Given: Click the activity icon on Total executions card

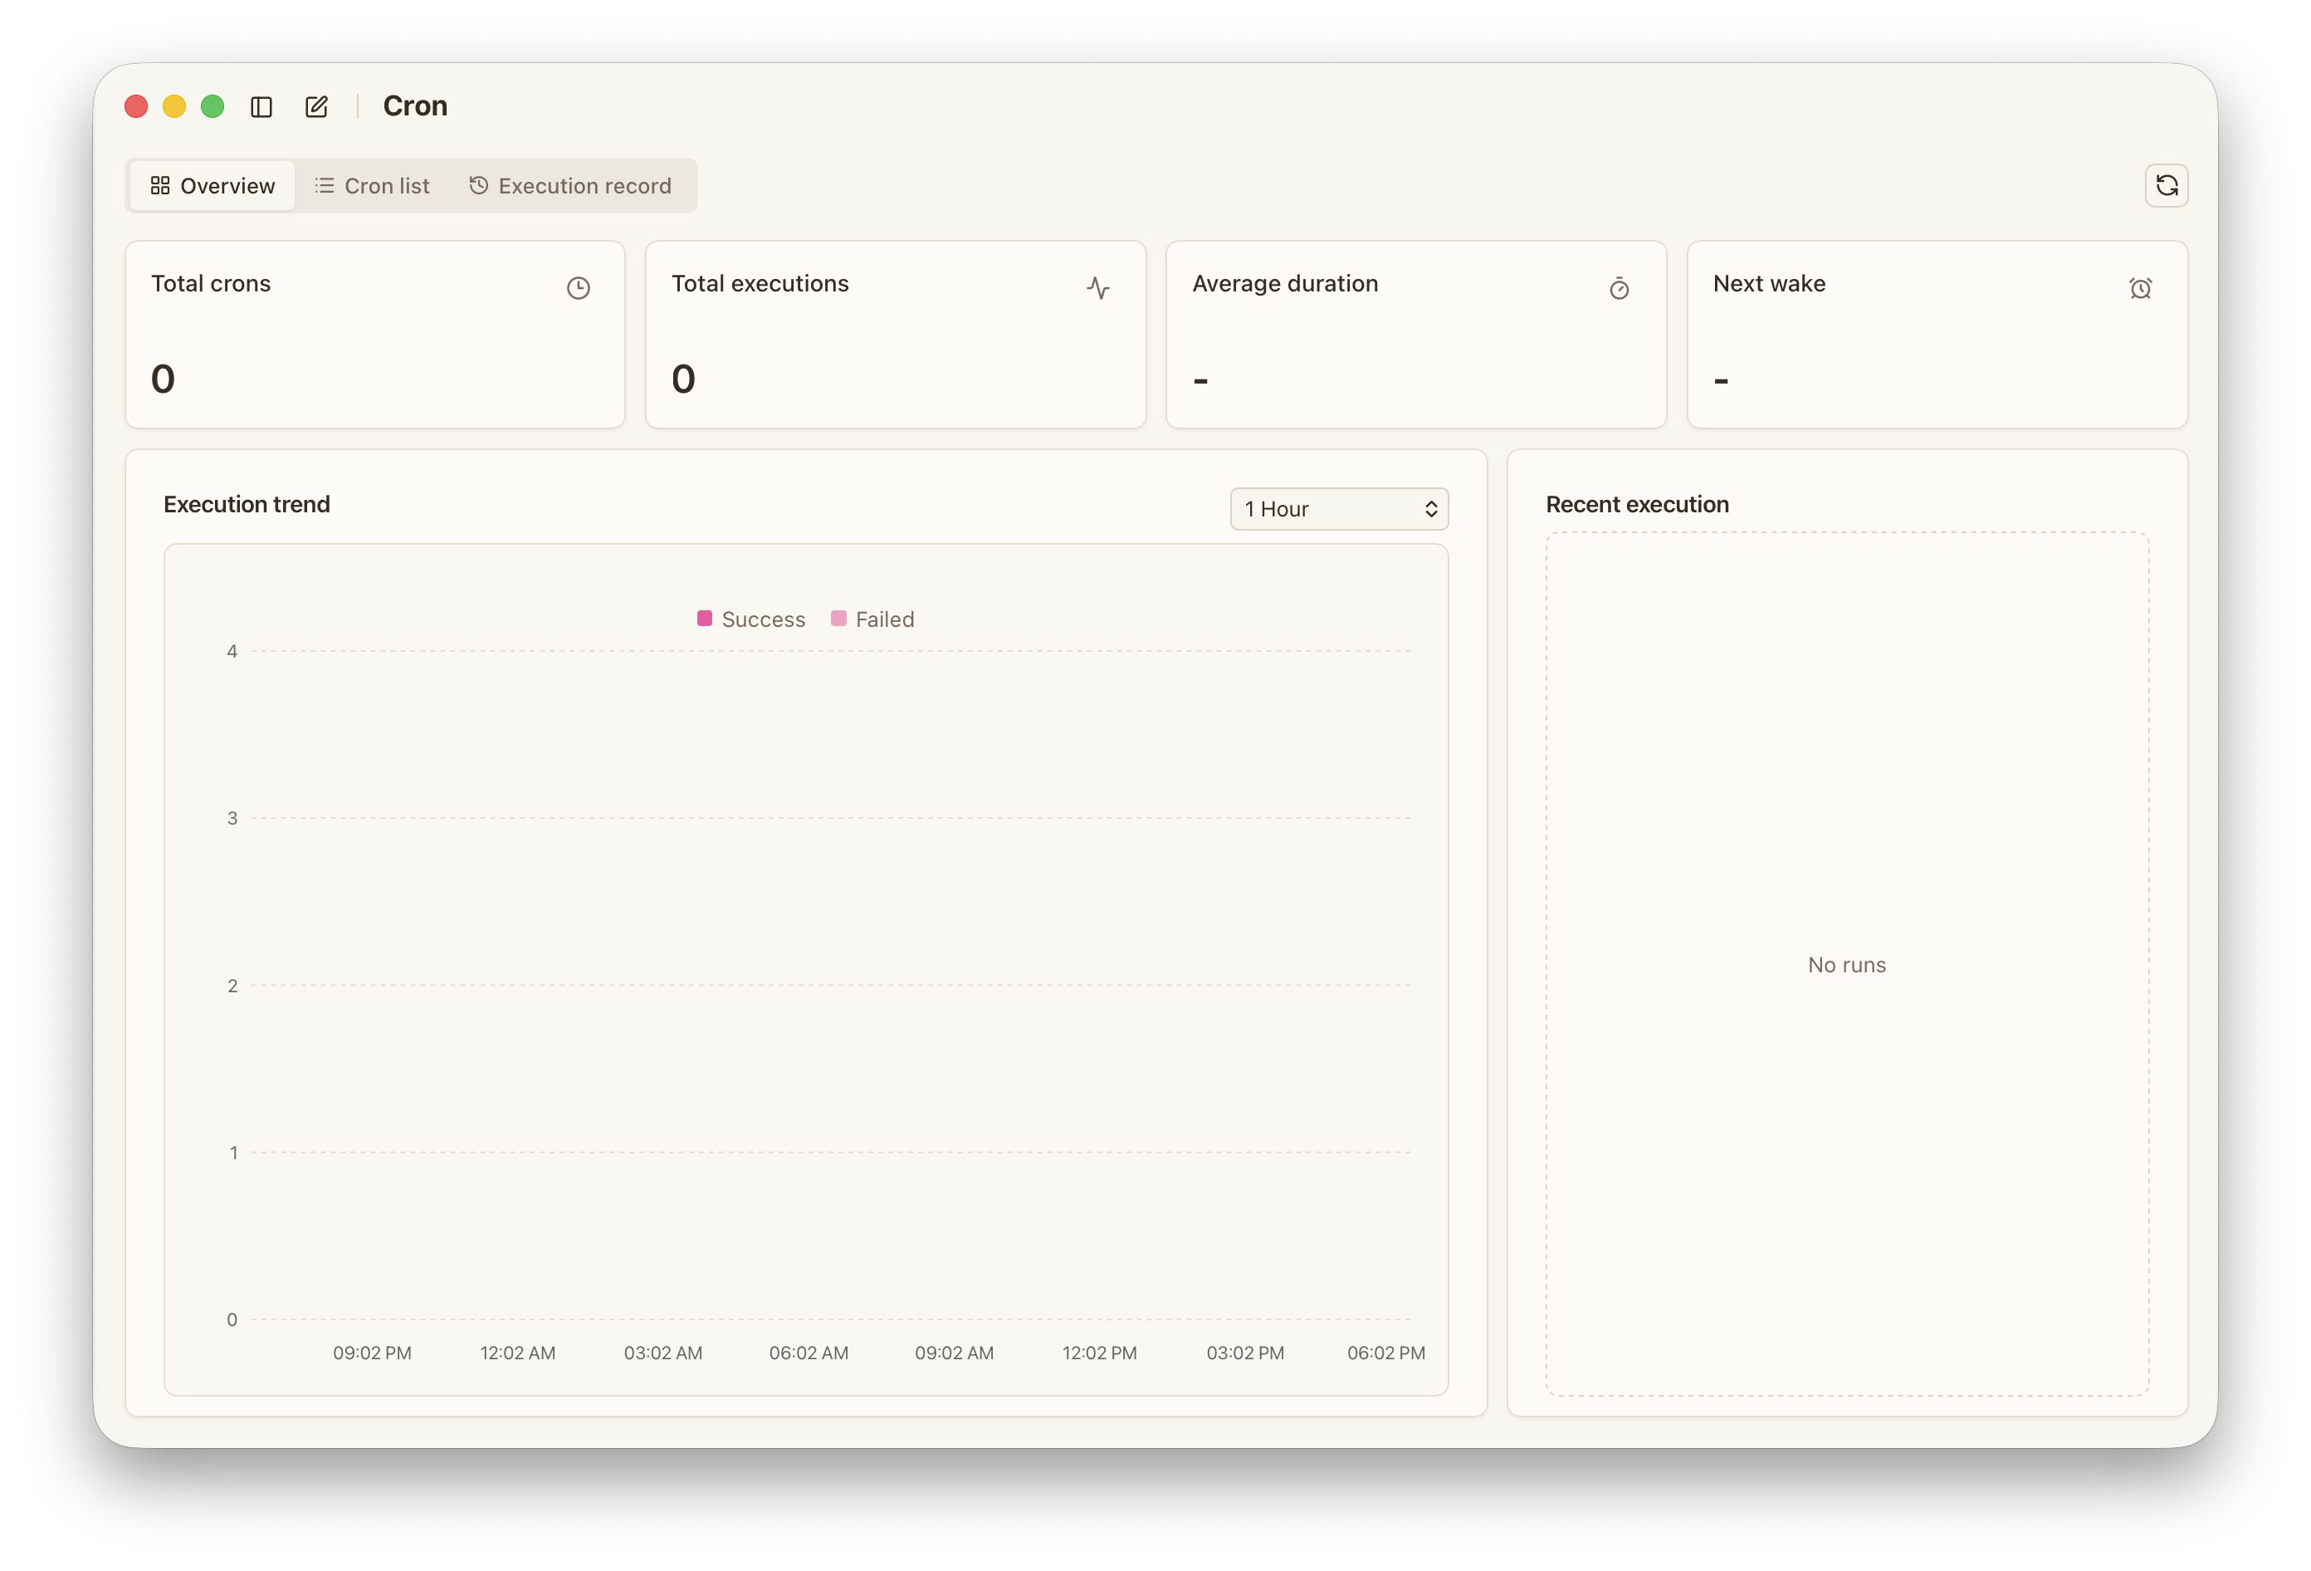Looking at the screenshot, I should click(x=1100, y=287).
